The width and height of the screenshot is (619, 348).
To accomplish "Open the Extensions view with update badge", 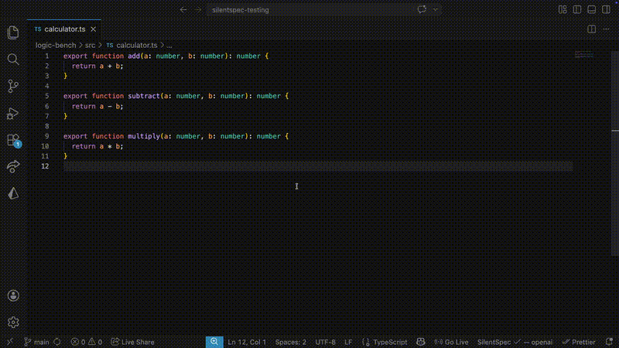I will (x=13, y=140).
